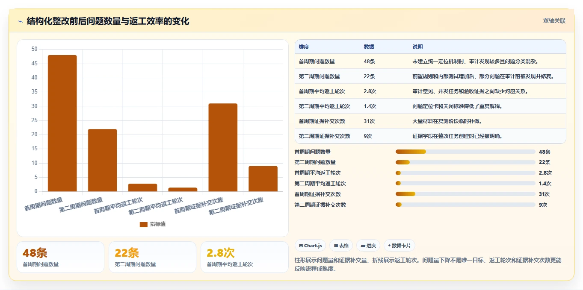The height and width of the screenshot is (290, 583).
Task: Click the 双轴关联 label in header
Action: click(554, 21)
